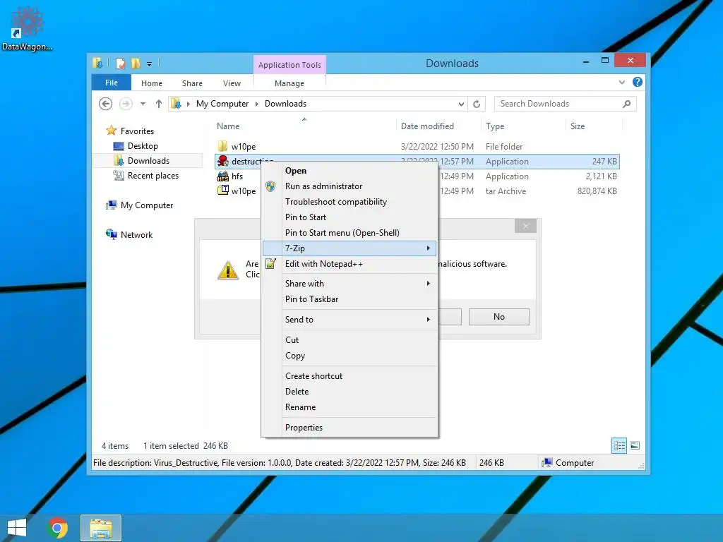Select Favorites in navigation pane
Screen dimensions: 723x542
pyautogui.click(x=131, y=131)
